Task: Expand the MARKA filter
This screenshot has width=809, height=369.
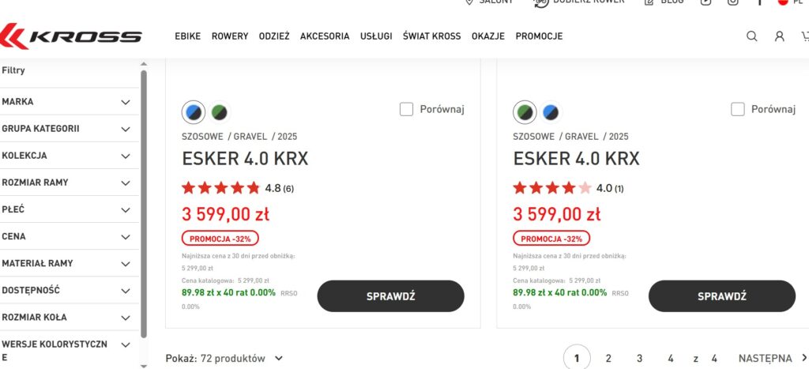Action: click(125, 102)
